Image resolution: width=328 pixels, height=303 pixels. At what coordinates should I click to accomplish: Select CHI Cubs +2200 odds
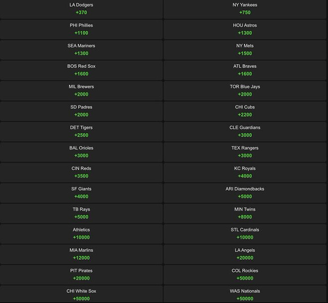[x=245, y=111]
